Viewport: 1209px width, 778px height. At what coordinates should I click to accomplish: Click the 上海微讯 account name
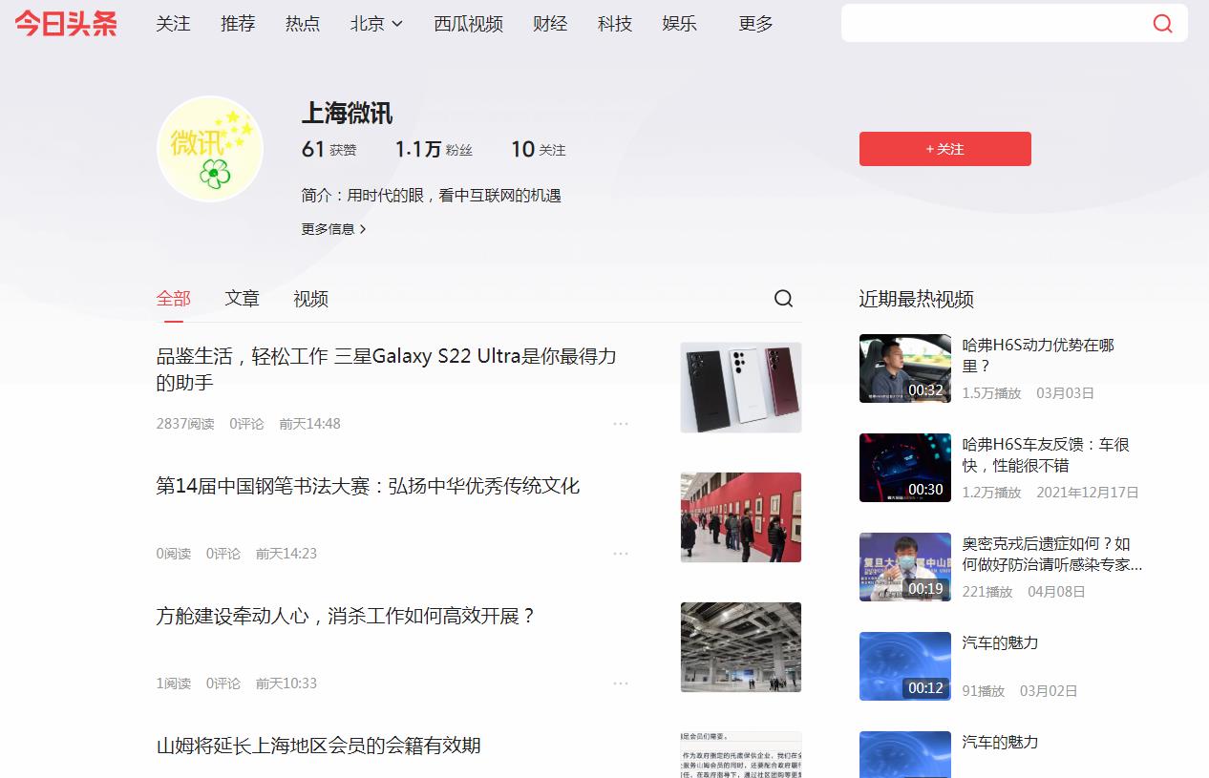348,113
